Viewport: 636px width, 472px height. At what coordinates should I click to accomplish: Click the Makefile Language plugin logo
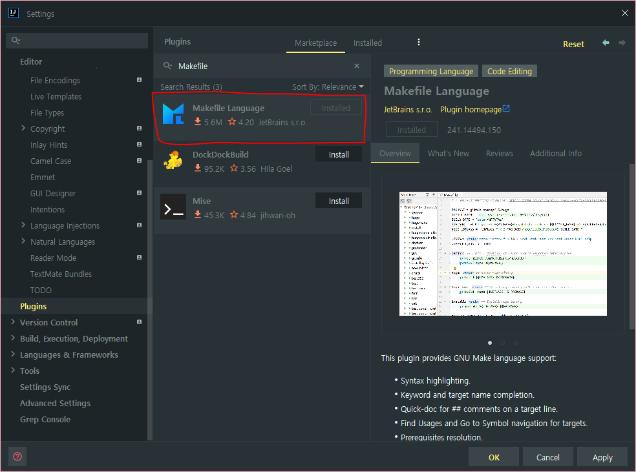173,114
